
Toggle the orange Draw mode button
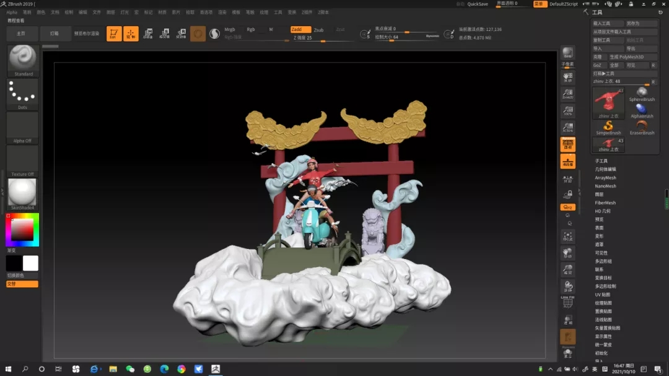131,33
